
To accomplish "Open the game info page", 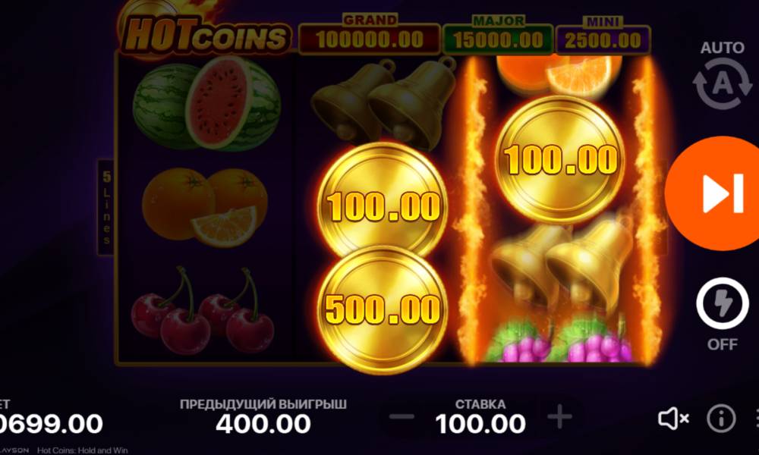I will coord(721,419).
